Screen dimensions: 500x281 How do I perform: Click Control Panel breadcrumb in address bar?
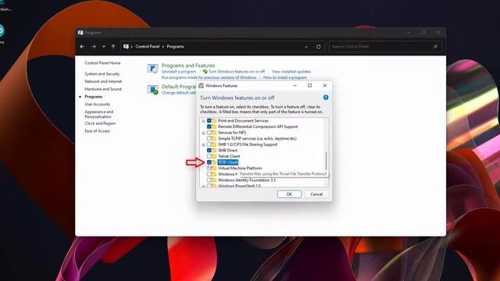[x=148, y=47]
